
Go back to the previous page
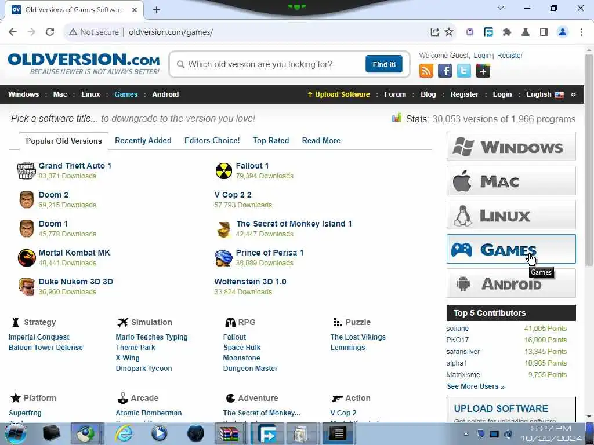pos(13,32)
